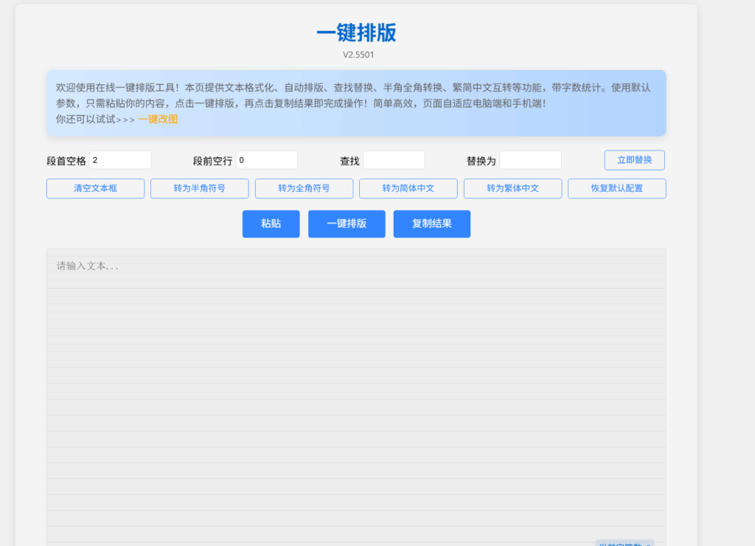Focus the 段前空行 input field

[x=267, y=160]
